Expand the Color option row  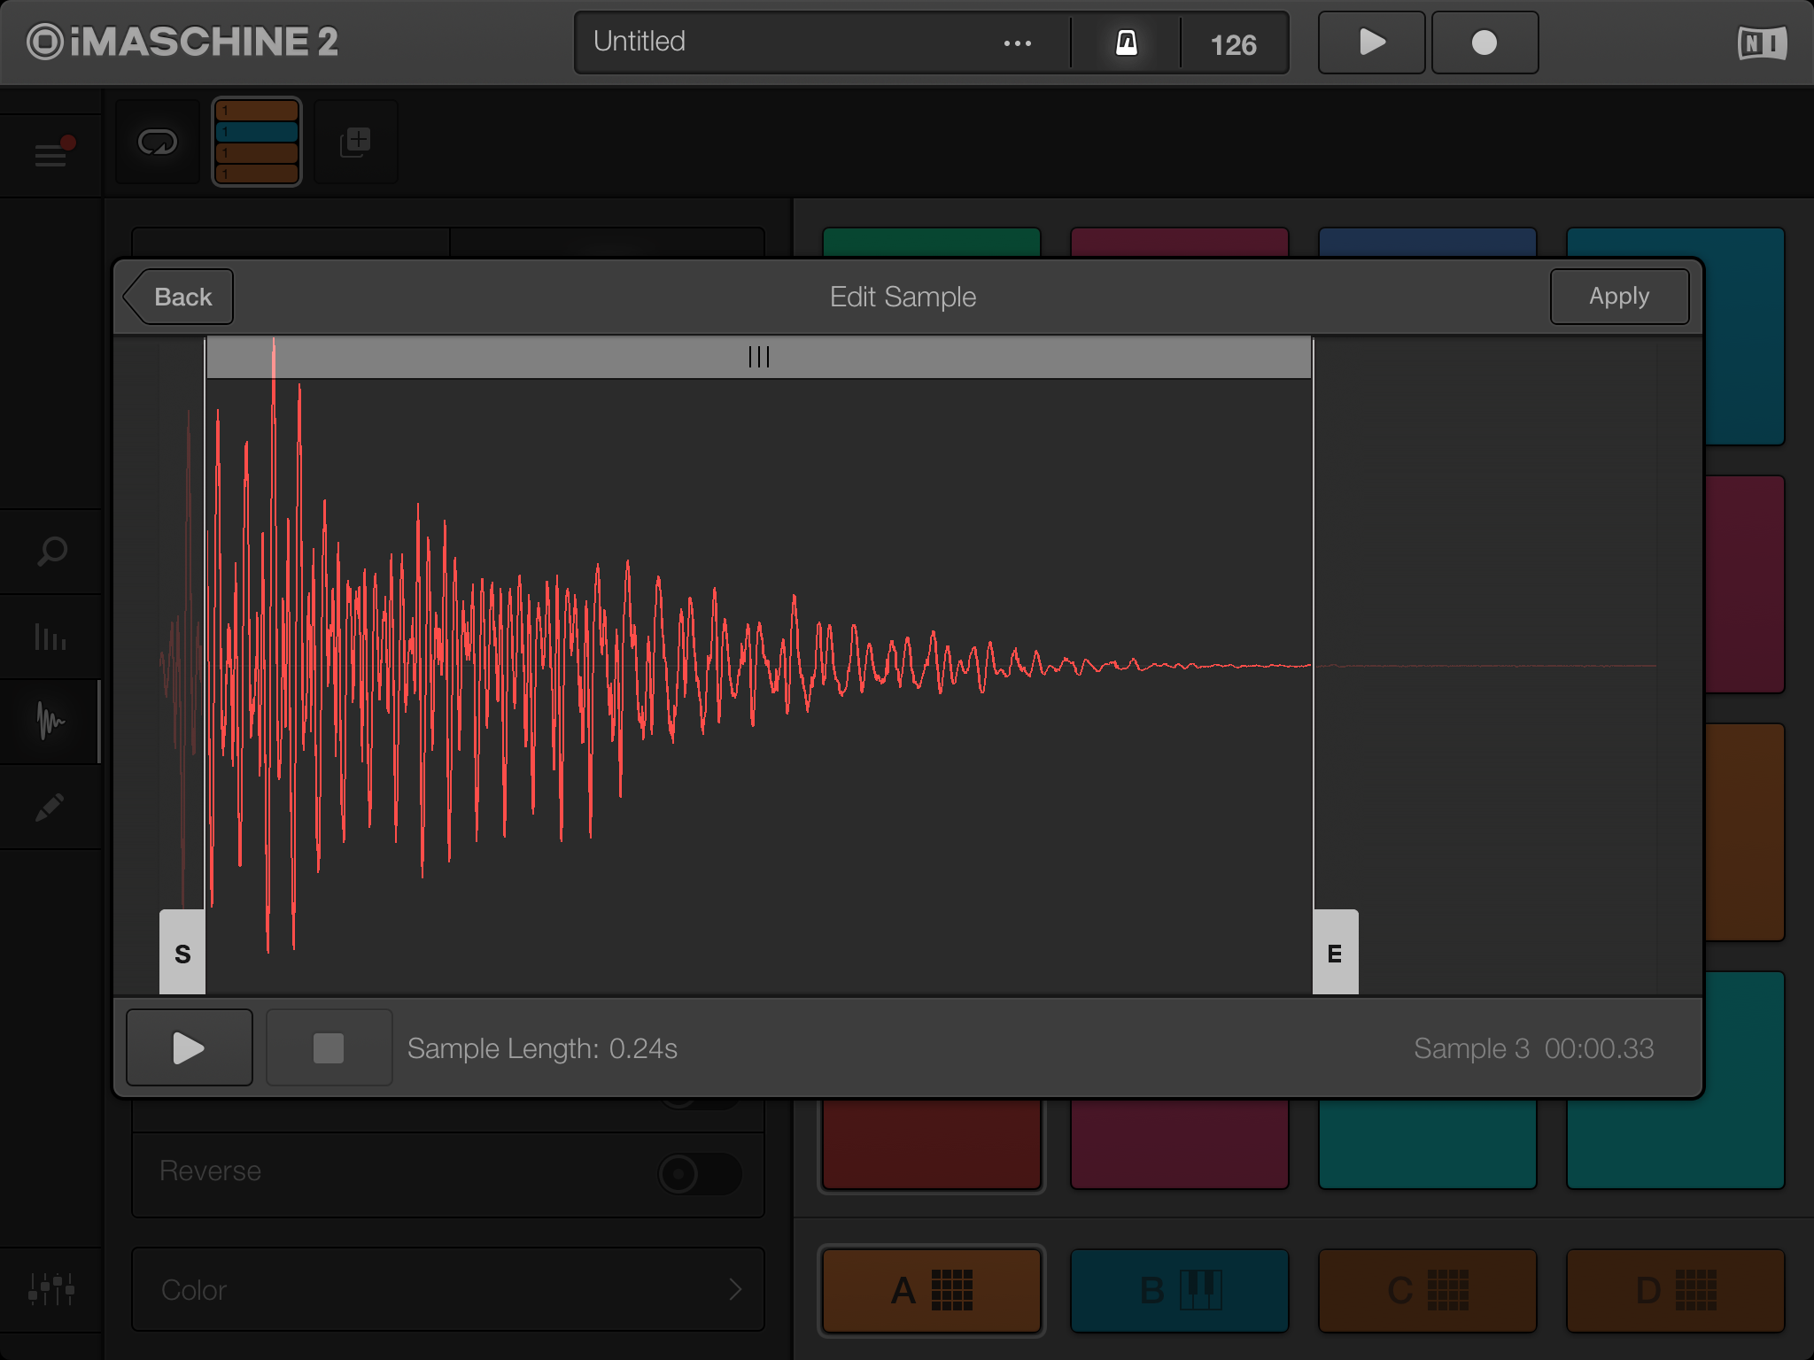(x=448, y=1289)
